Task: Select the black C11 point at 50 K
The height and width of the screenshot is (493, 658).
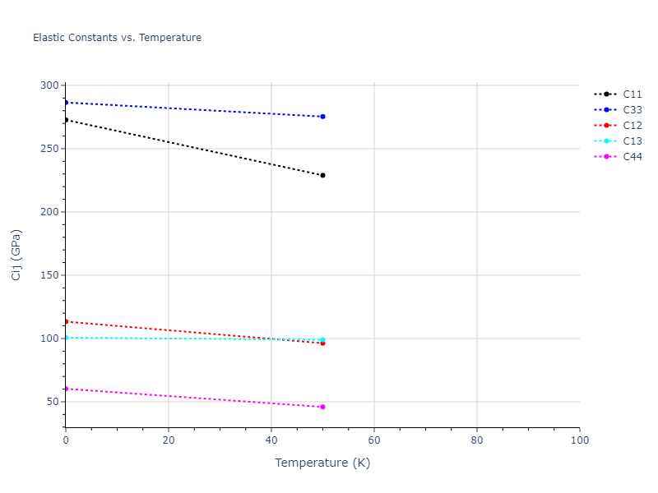Action: (322, 175)
